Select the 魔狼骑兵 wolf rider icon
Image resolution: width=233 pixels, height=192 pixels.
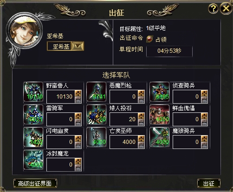[x=160, y=137]
